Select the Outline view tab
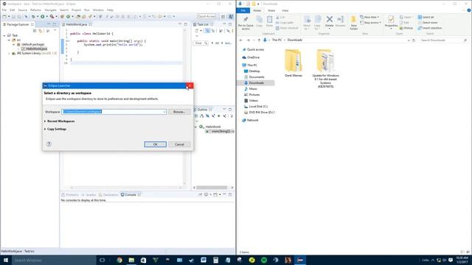Viewport: 472px width, 265px height. 202,110
